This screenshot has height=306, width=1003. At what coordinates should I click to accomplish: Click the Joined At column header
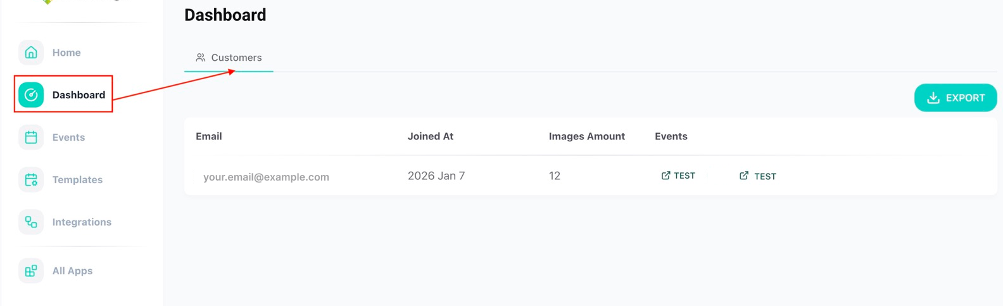pos(430,136)
